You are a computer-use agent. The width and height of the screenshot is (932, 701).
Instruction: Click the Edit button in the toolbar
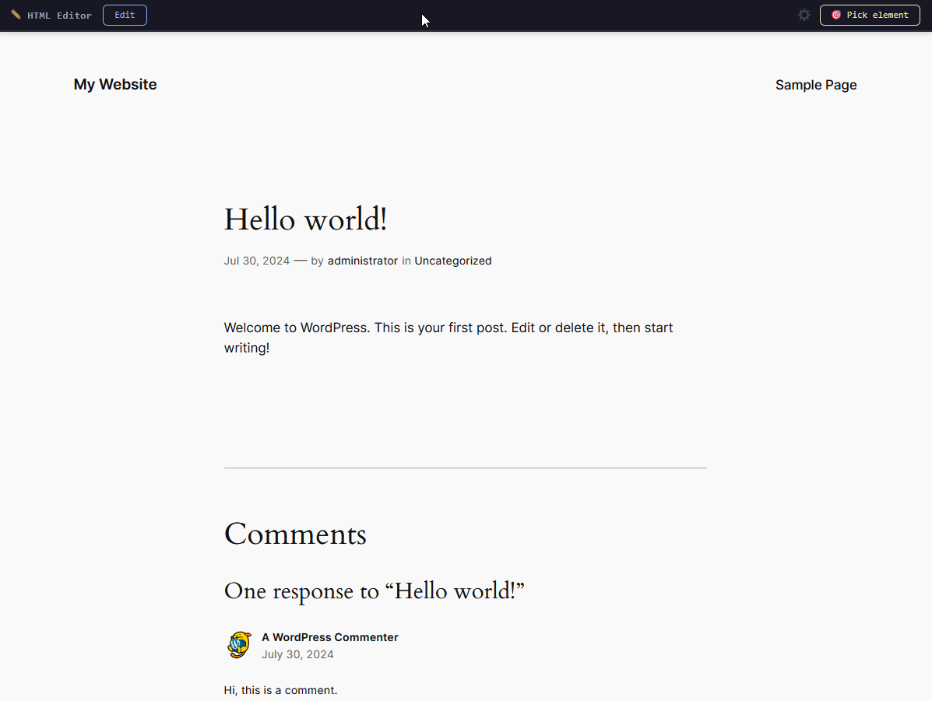[x=125, y=15]
